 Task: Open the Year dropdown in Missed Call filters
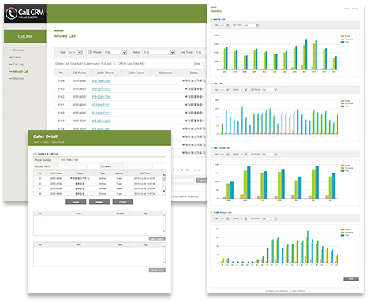76,53
